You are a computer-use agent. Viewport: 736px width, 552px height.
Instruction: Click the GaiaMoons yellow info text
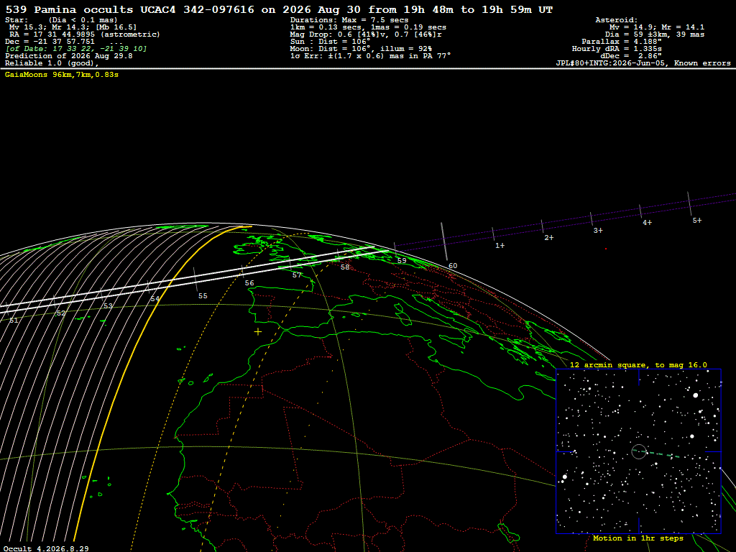[62, 75]
